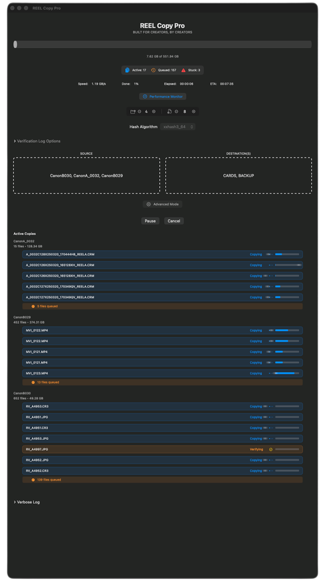Screen dimensions: 322x582
Task: Select the MVI_0123.MP4 row
Action: click(162, 373)
